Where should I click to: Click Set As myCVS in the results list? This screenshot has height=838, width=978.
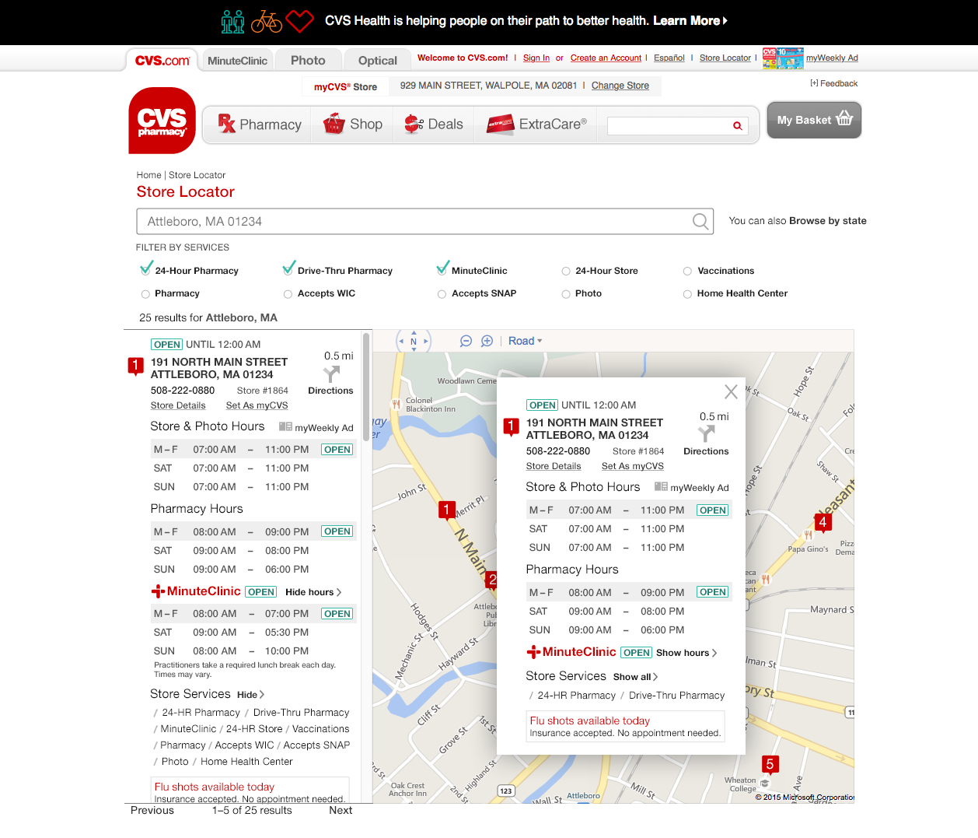click(x=257, y=405)
